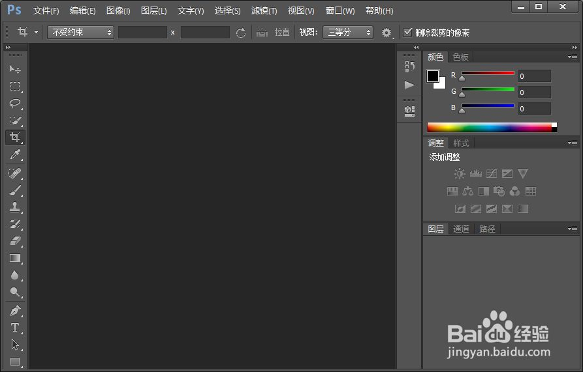Click the crop rotate/reset arrow icon
The height and width of the screenshot is (372, 583).
pos(240,33)
